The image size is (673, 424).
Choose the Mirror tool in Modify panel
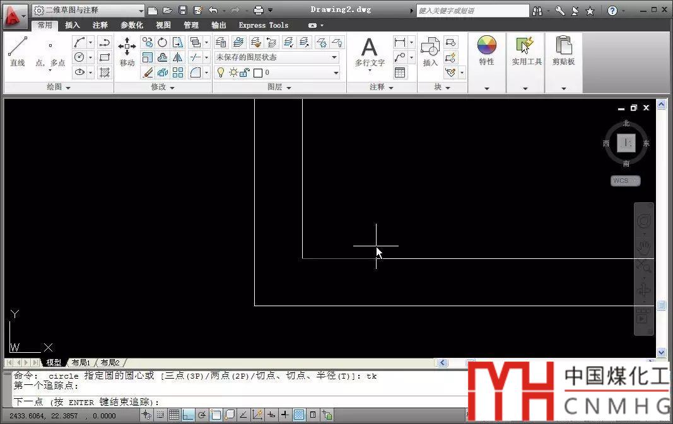pyautogui.click(x=178, y=57)
